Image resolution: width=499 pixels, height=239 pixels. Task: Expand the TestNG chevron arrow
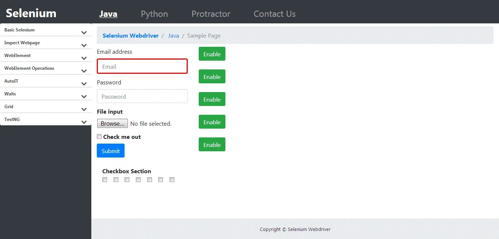tap(84, 122)
